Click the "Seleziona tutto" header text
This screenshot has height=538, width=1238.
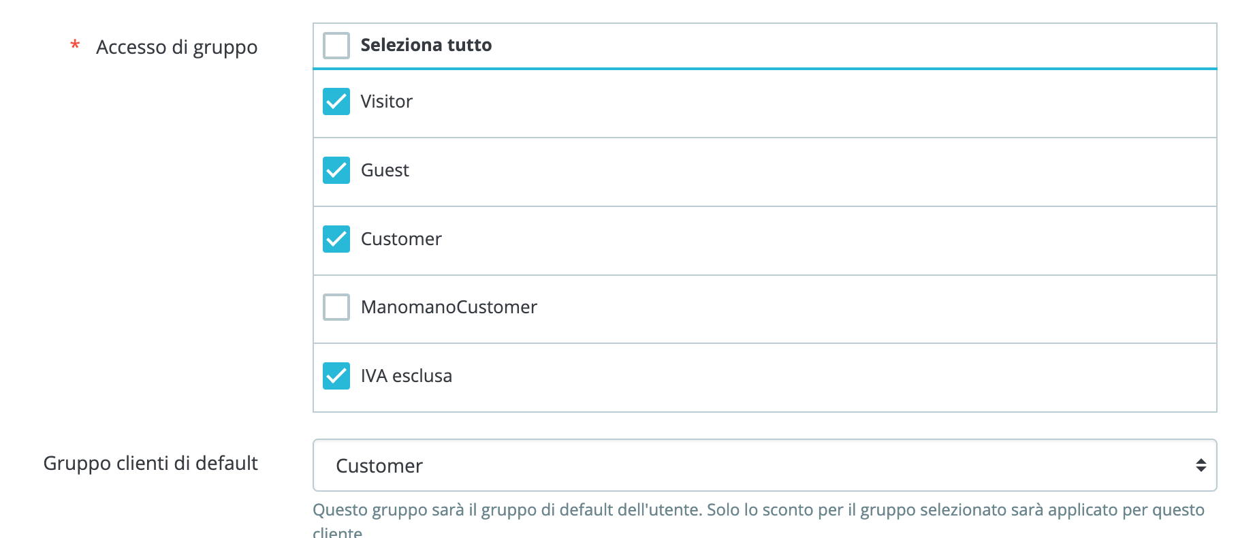[x=426, y=45]
